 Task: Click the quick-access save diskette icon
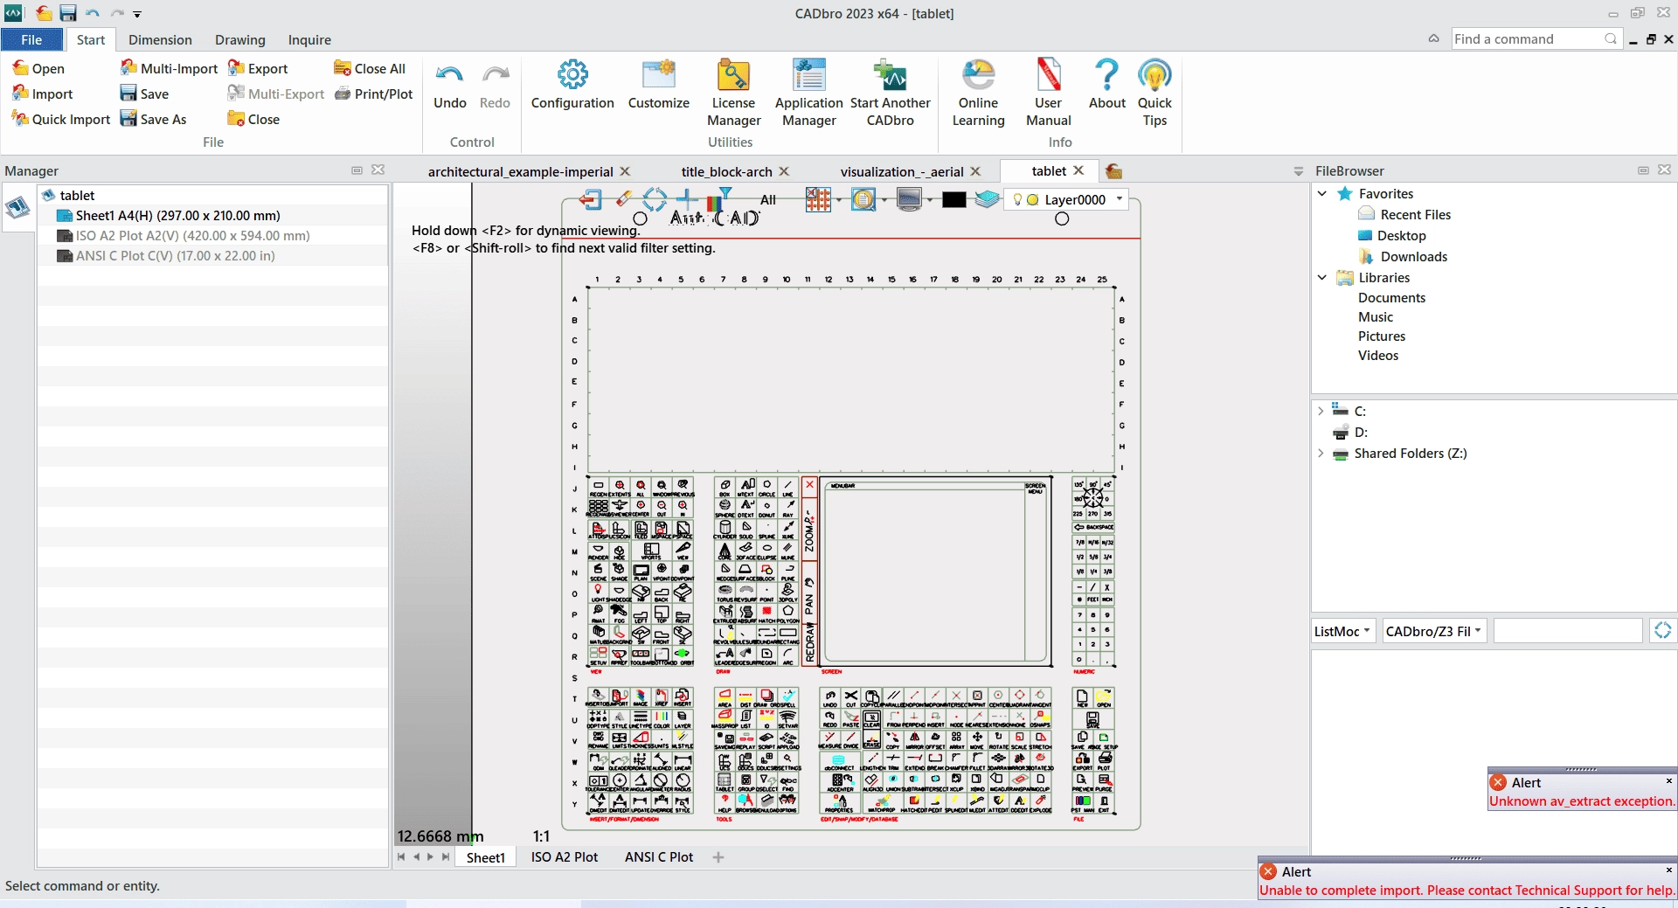(68, 13)
